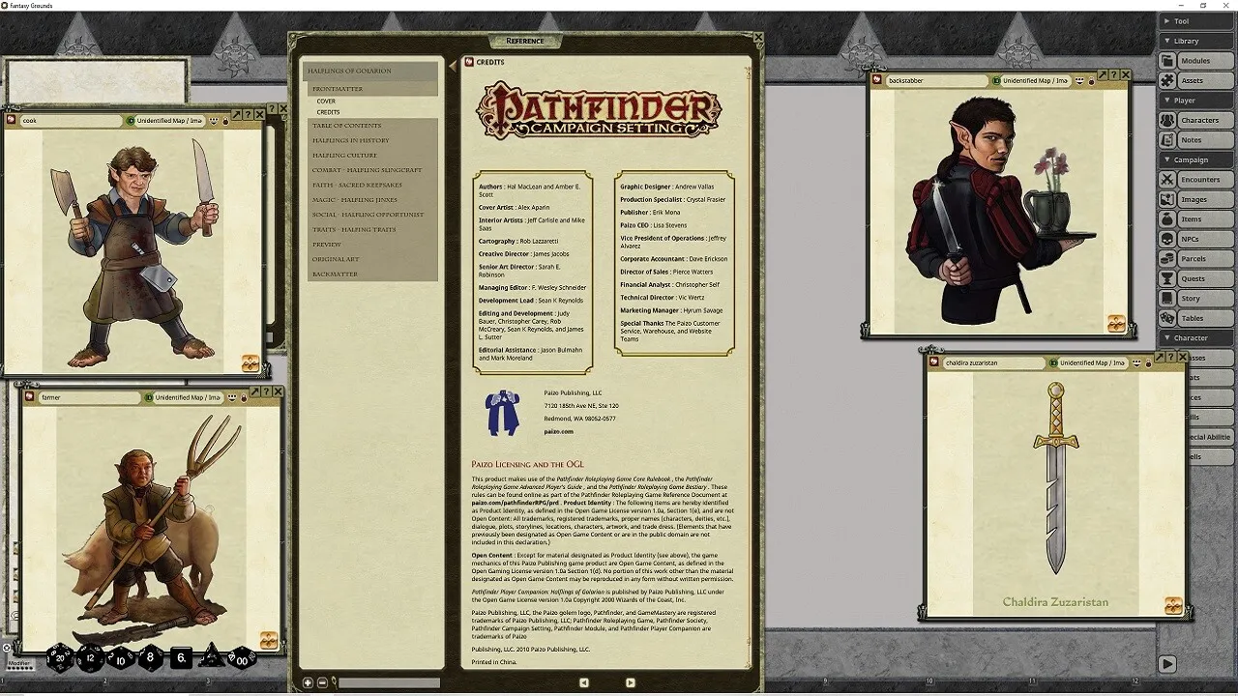Expand the Halfling Culture chapter
This screenshot has height=696, width=1238.
(372, 156)
